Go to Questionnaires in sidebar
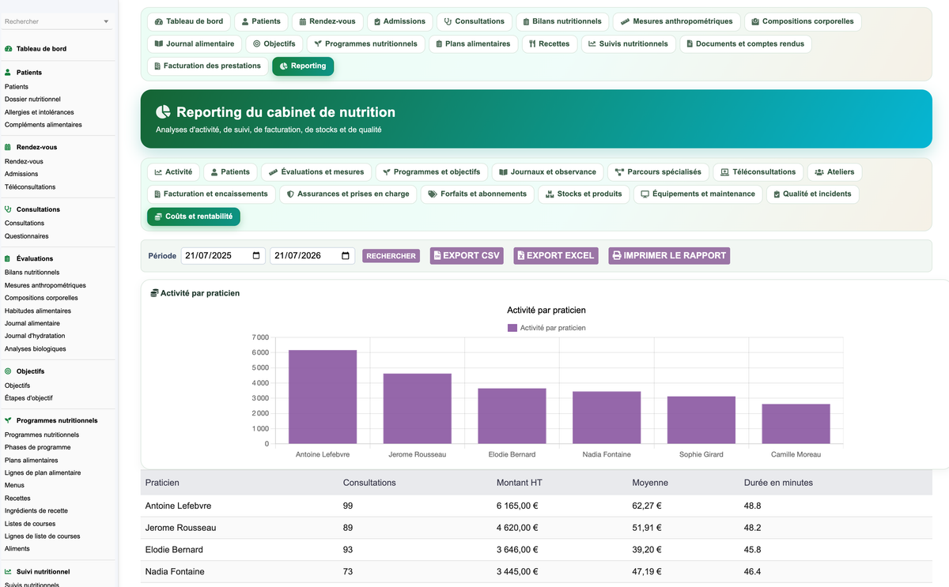This screenshot has height=587, width=949. pyautogui.click(x=26, y=236)
